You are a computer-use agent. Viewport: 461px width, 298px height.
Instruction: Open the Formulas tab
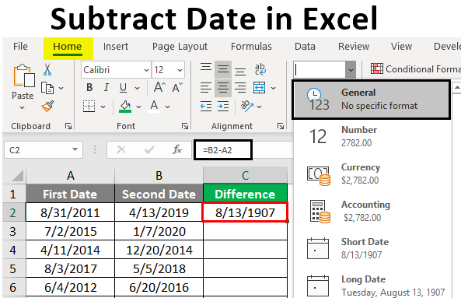pos(251,46)
